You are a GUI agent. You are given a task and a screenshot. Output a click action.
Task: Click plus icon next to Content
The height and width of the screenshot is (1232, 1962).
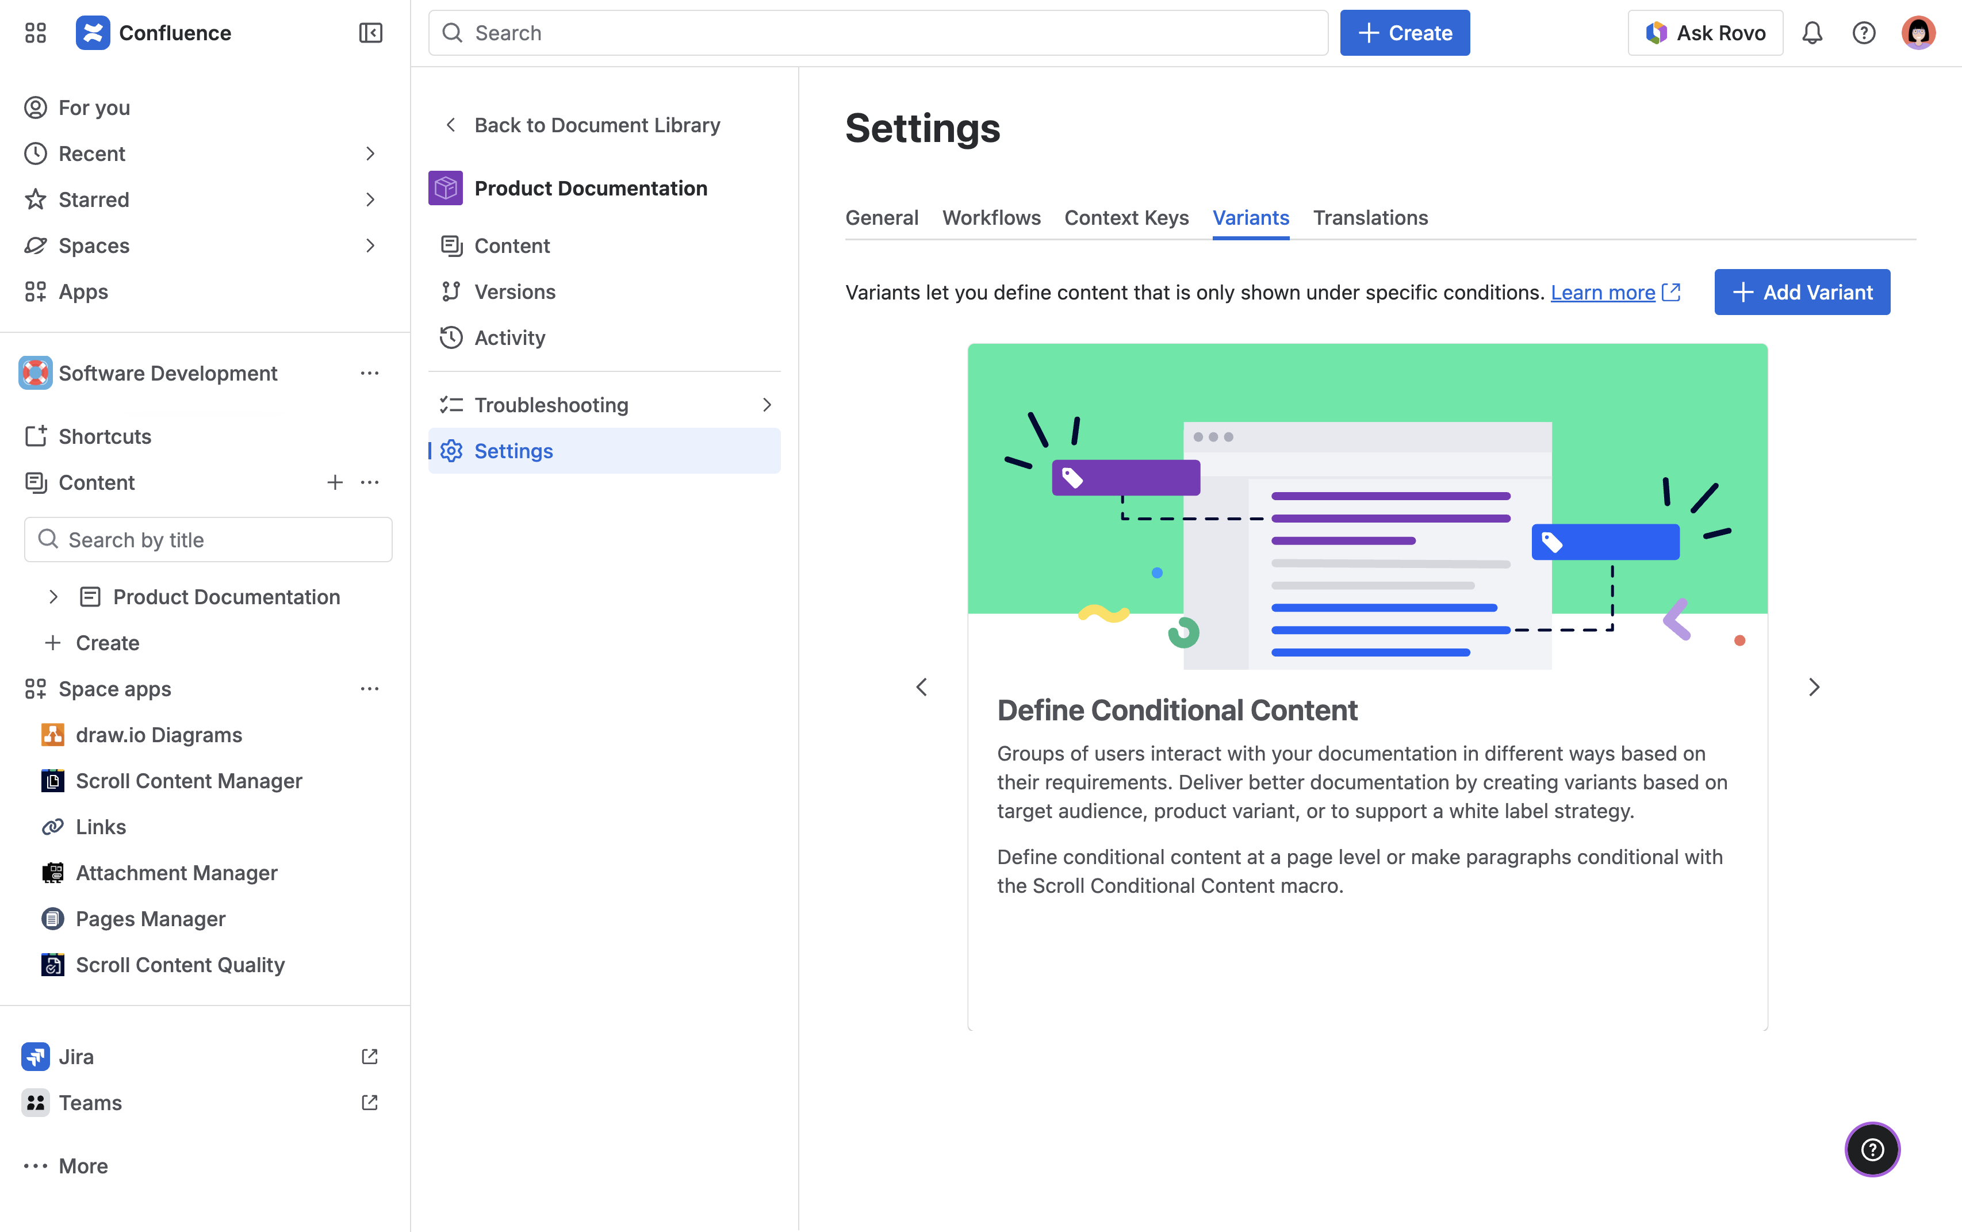[334, 482]
